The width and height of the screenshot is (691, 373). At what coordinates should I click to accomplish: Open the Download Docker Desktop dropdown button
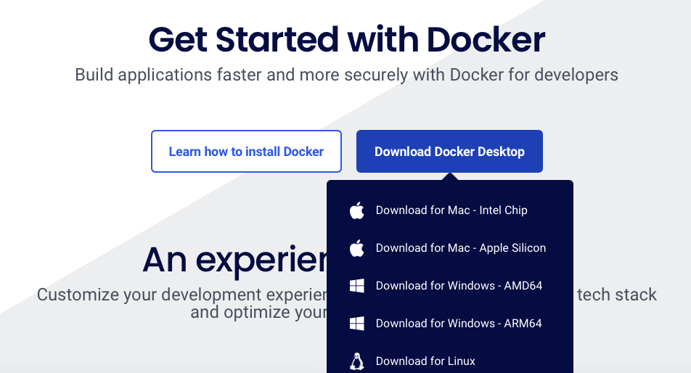point(449,151)
